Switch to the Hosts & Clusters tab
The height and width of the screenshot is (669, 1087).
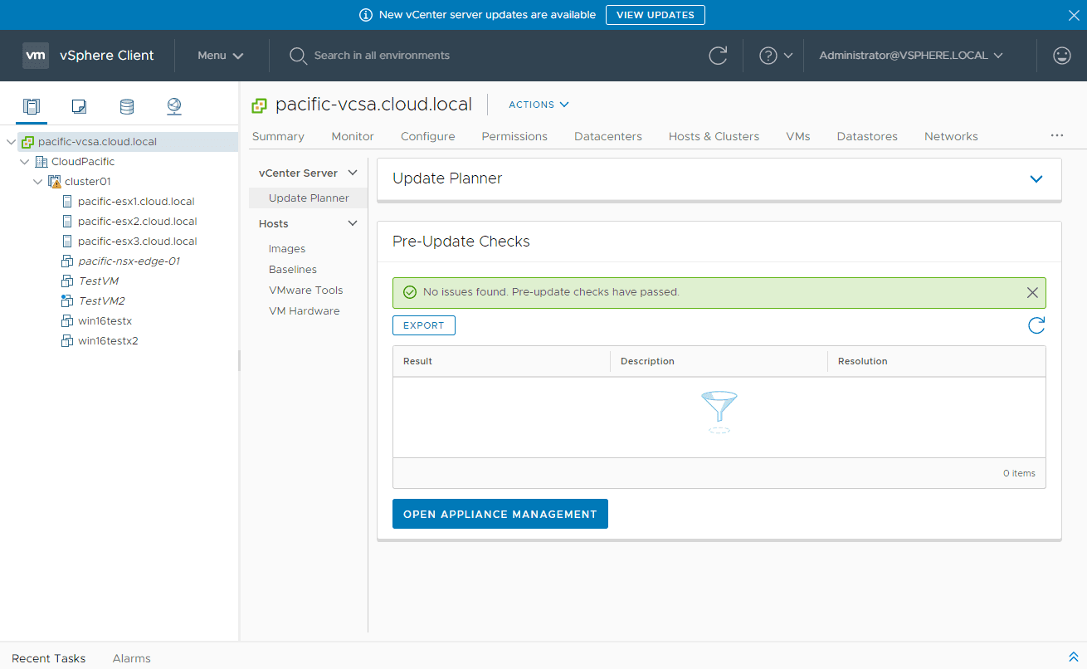tap(714, 136)
